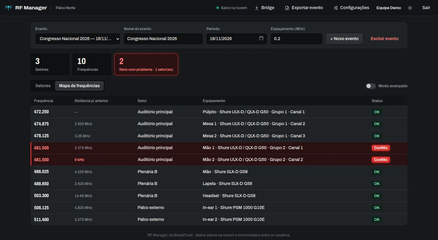The image size is (438, 240).
Task: Click the Exportar evento file icon
Action: pos(287,8)
